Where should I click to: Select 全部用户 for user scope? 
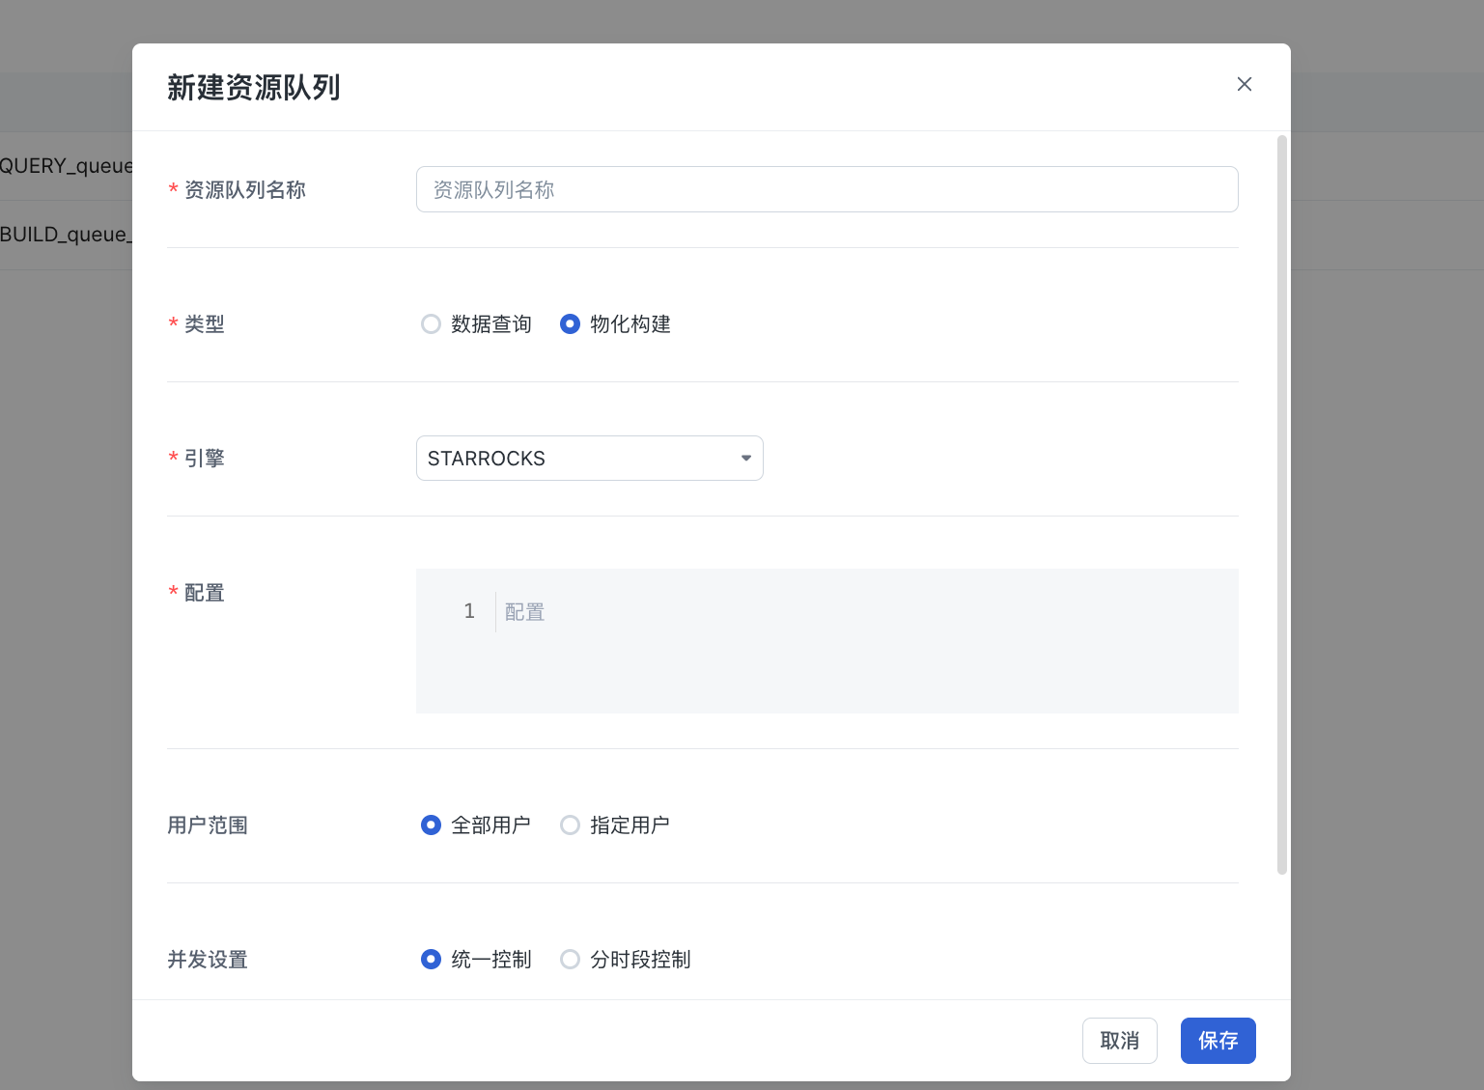432,825
